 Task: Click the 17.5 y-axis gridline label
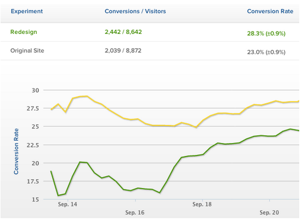[33, 181]
